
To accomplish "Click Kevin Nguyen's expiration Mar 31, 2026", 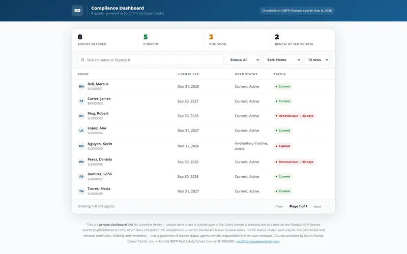I will [188, 146].
